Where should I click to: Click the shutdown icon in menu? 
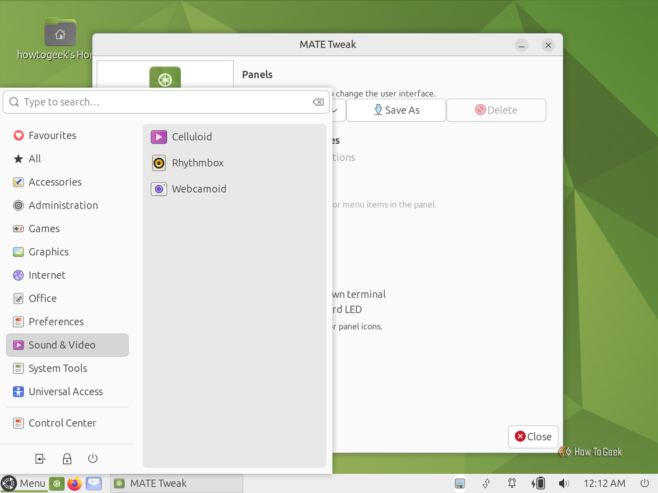pyautogui.click(x=93, y=459)
